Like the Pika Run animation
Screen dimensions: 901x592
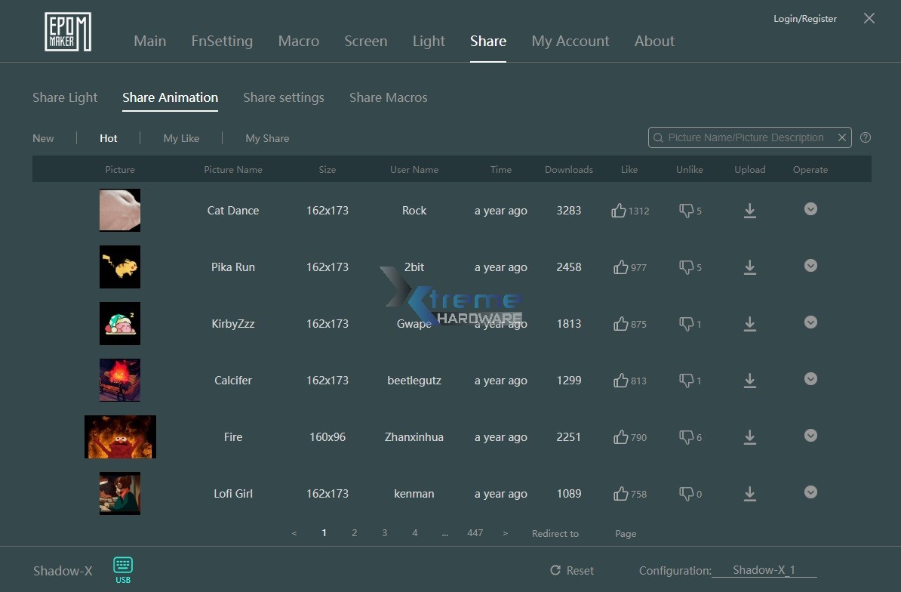click(x=621, y=267)
